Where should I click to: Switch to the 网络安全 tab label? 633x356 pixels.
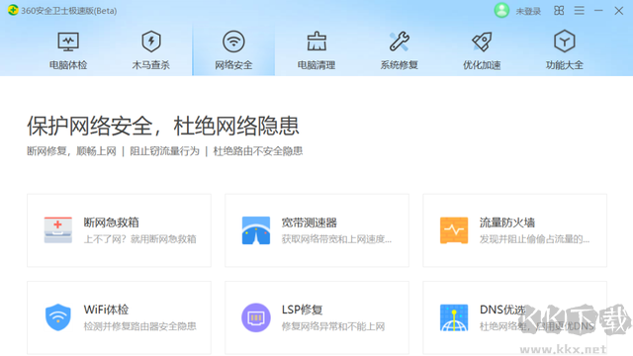pos(233,65)
